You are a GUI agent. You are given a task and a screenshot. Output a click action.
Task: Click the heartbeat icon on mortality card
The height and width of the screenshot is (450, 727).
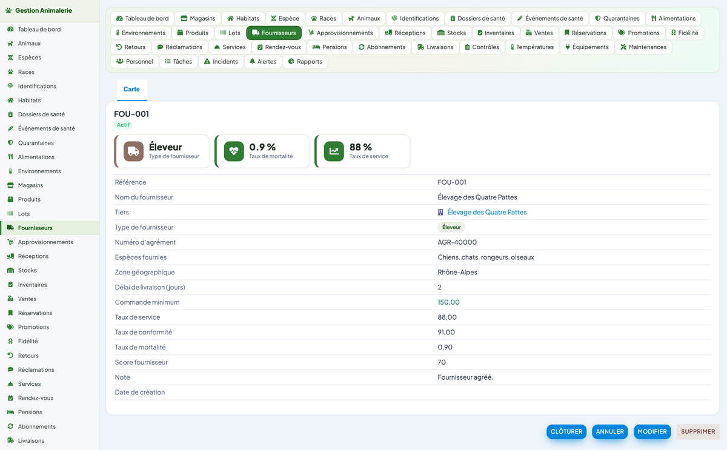pyautogui.click(x=234, y=151)
